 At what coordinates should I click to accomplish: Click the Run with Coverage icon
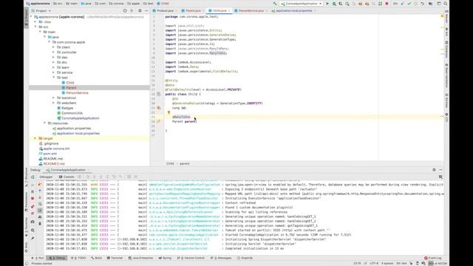click(341, 4)
